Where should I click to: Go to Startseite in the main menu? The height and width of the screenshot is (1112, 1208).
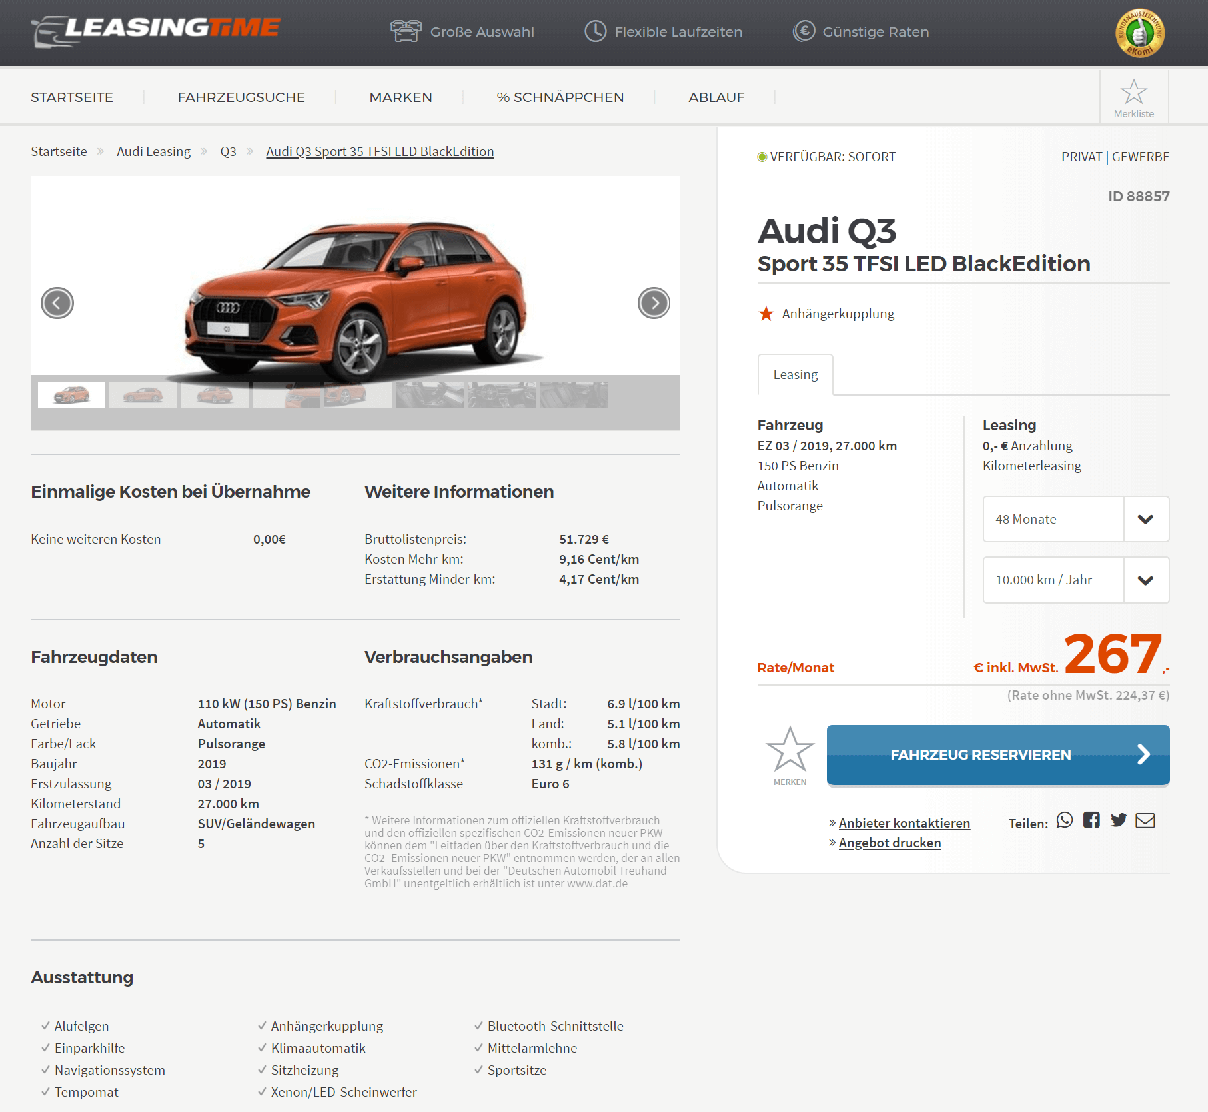[x=72, y=97]
